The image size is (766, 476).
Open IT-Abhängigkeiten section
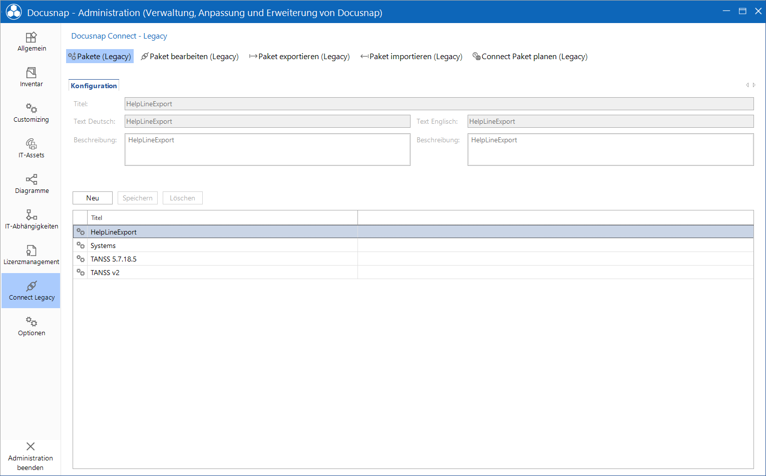tap(31, 219)
